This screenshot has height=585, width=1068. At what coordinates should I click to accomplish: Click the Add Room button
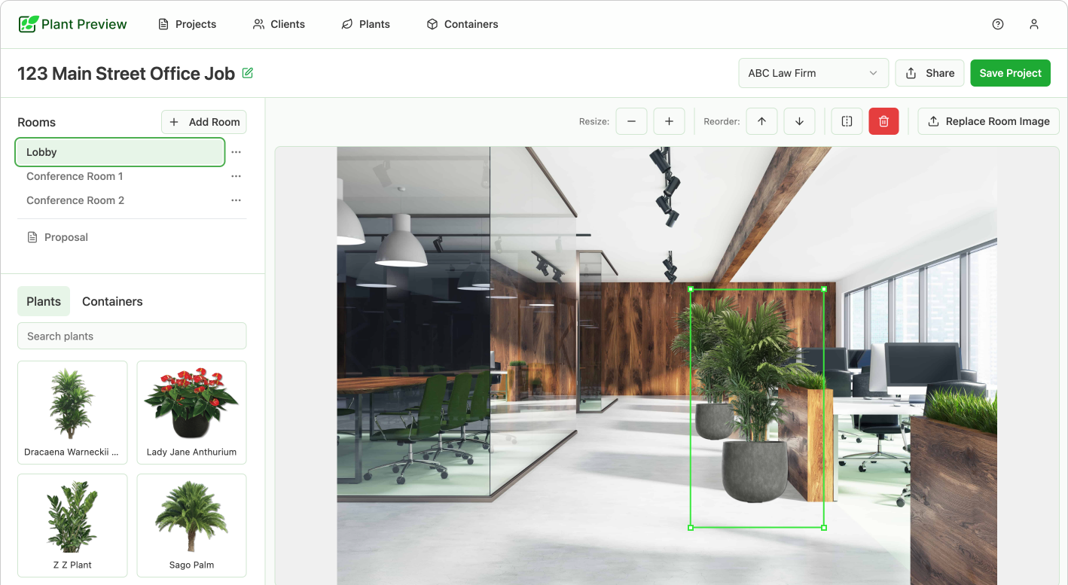point(204,122)
